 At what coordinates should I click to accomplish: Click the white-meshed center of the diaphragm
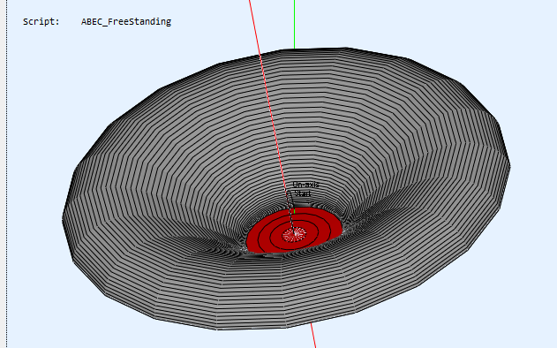point(294,235)
